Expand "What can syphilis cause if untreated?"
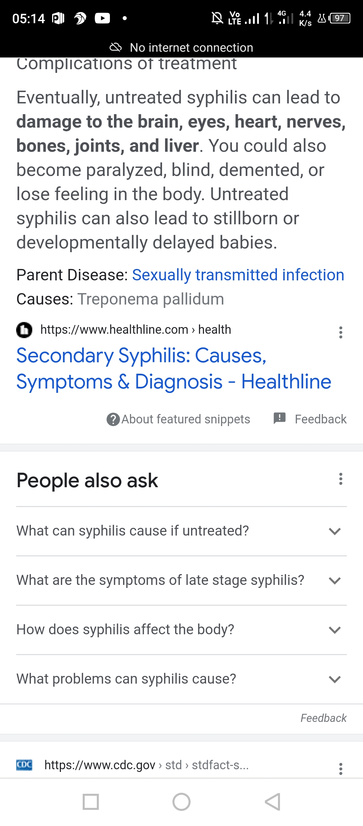Viewport: 363px width, 826px height. pyautogui.click(x=182, y=531)
